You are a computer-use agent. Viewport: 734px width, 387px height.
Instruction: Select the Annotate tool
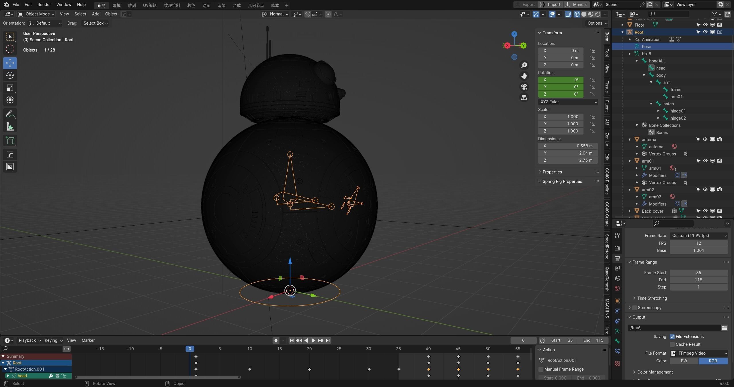coord(10,114)
